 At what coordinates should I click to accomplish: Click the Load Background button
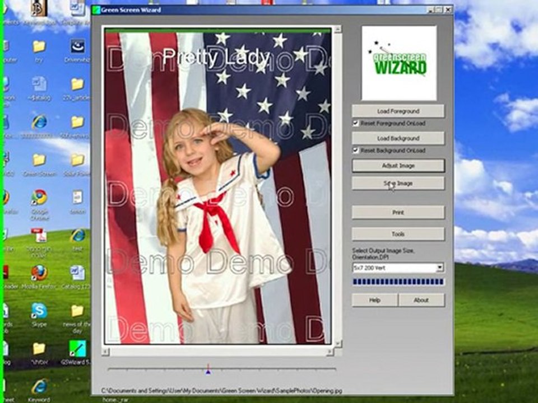398,138
